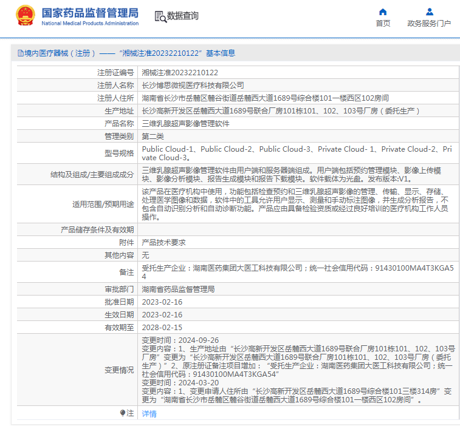Click 其他内容 value 无
The width and height of the screenshot is (460, 426).
[x=145, y=255]
